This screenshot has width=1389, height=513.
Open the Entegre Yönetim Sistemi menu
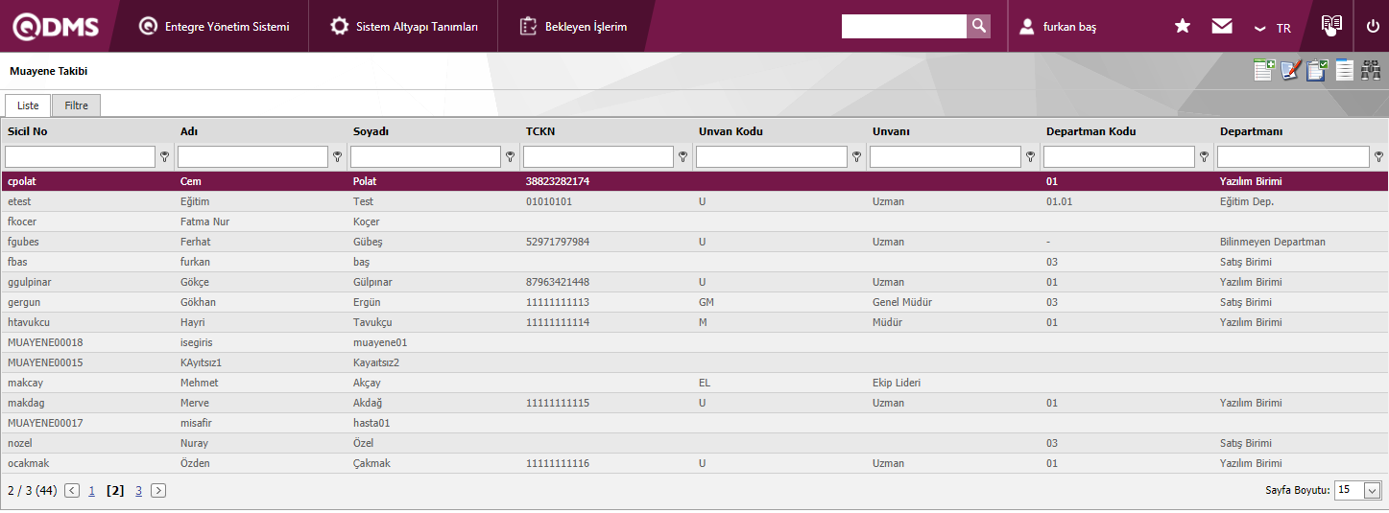214,27
